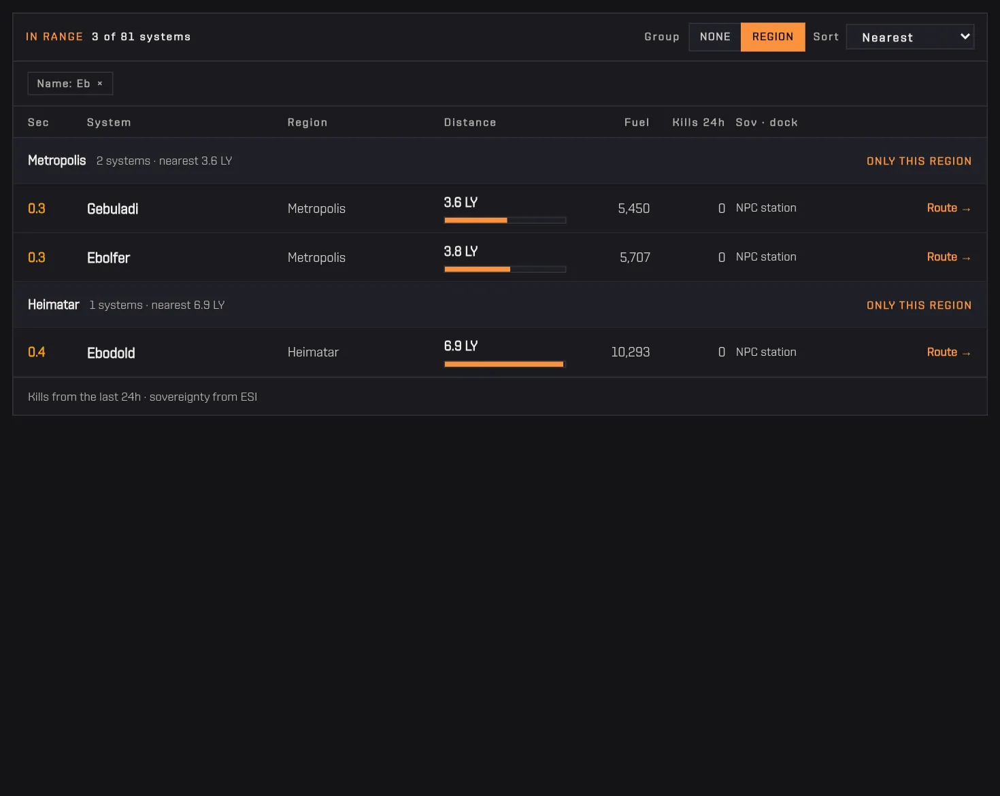The width and height of the screenshot is (1000, 796).
Task: Click the Kills 24h column header
Action: click(x=698, y=122)
